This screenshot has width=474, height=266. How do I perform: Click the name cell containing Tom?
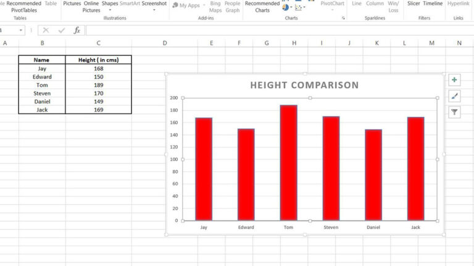(x=42, y=85)
